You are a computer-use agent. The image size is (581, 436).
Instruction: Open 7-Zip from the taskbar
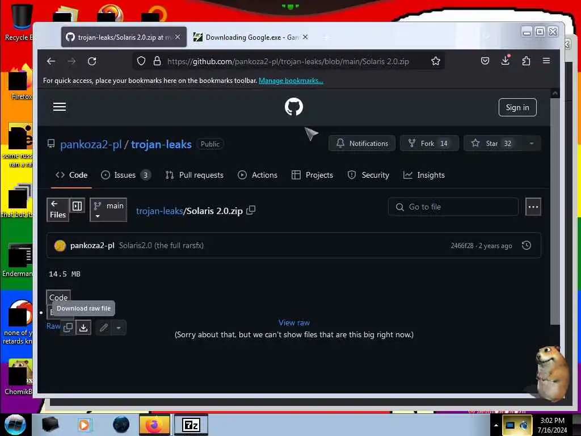click(x=191, y=425)
